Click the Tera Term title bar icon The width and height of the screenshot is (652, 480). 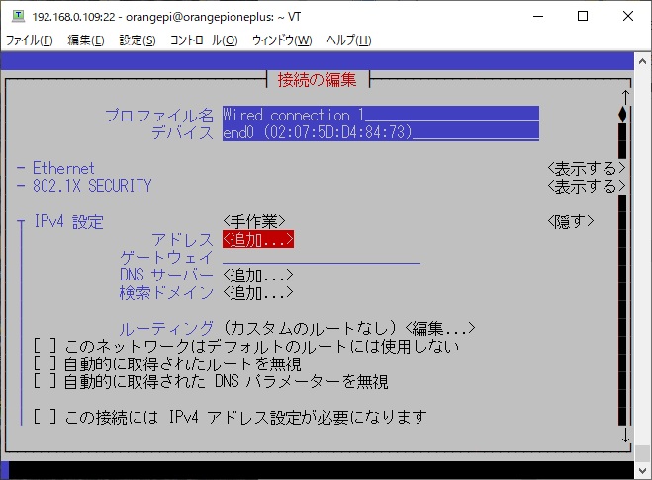click(16, 16)
